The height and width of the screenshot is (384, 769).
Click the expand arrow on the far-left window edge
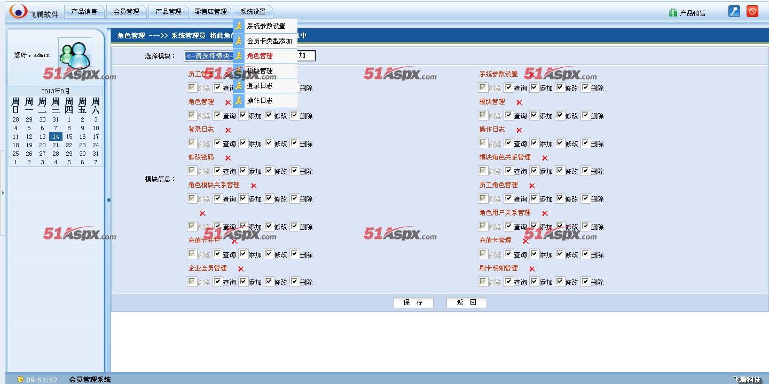tap(3, 192)
